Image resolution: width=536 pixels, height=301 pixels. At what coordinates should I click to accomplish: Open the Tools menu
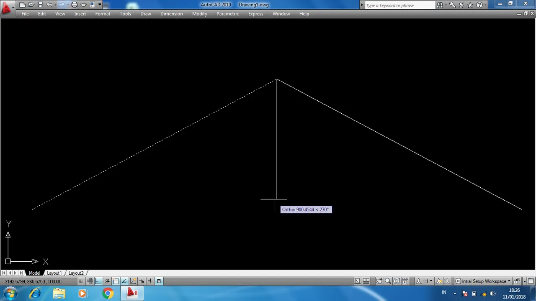pyautogui.click(x=125, y=14)
